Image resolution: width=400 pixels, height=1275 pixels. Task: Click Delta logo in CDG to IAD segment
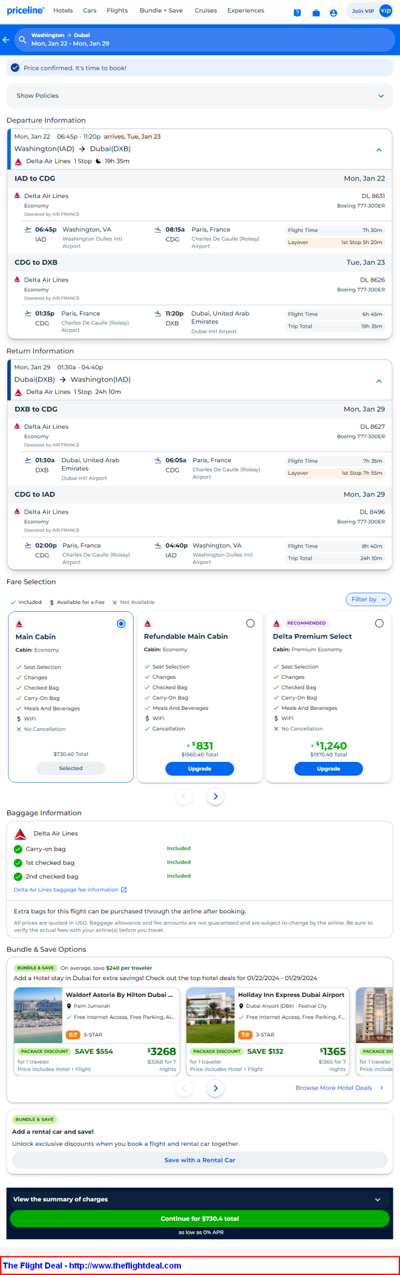(x=17, y=511)
